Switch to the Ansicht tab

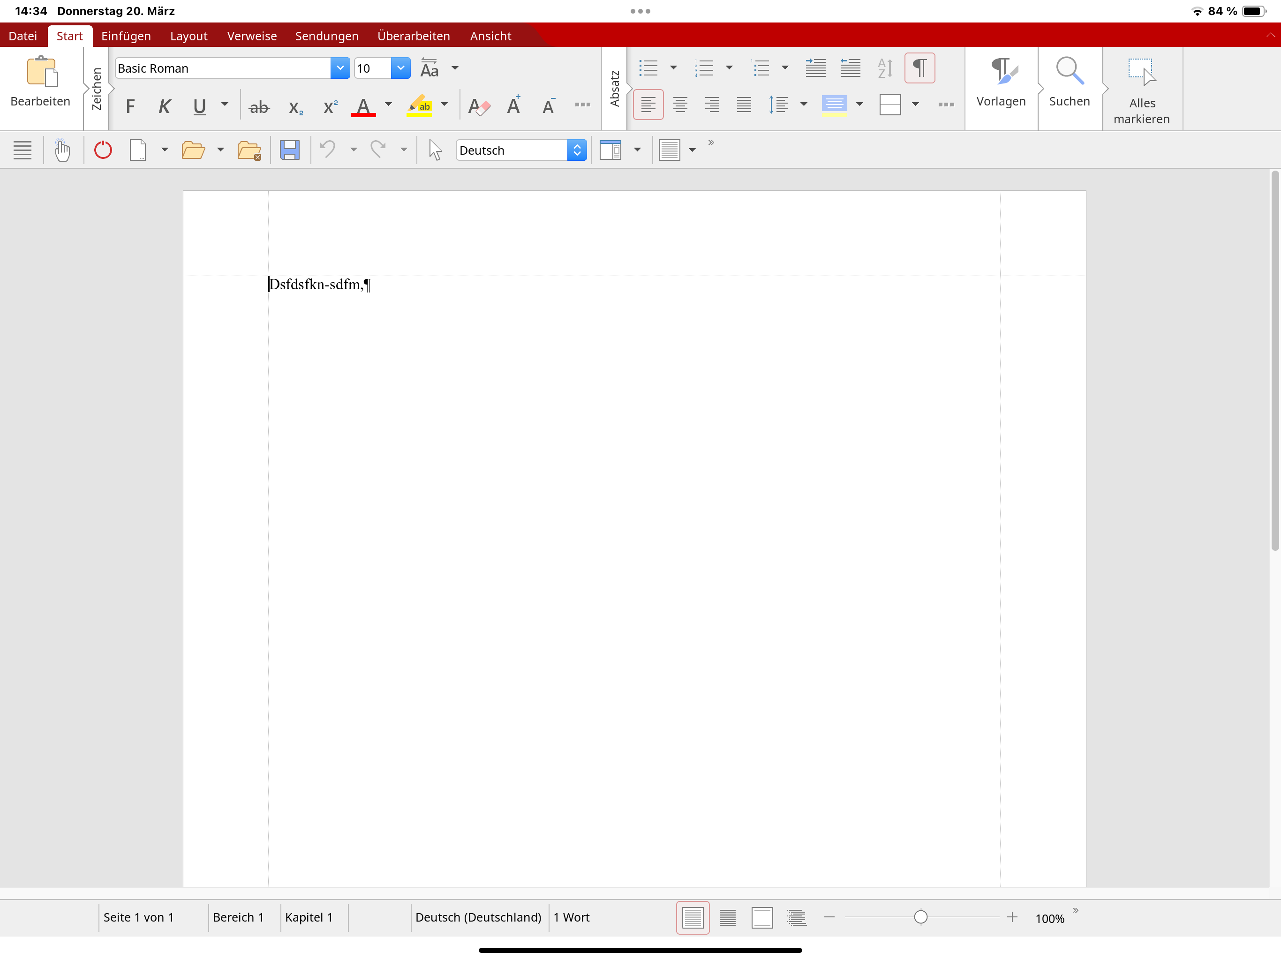coord(490,36)
